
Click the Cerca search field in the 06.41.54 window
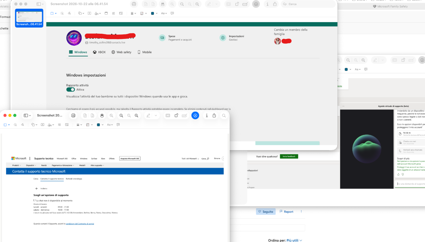308,4
